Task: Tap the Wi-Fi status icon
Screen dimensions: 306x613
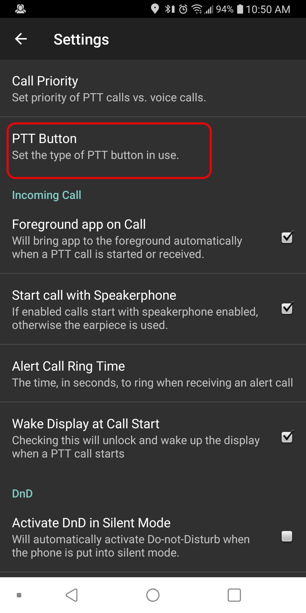Action: coord(197,9)
